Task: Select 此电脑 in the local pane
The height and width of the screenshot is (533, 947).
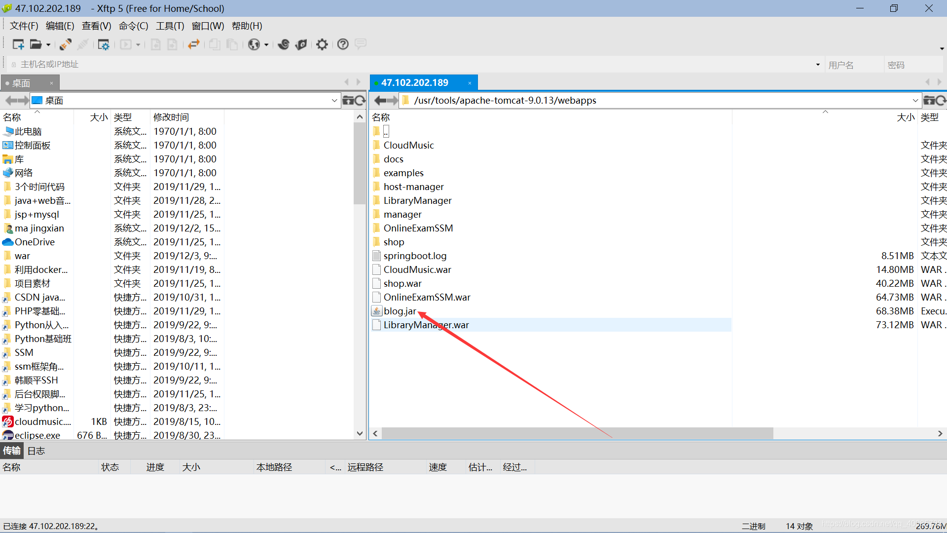Action: (x=28, y=131)
